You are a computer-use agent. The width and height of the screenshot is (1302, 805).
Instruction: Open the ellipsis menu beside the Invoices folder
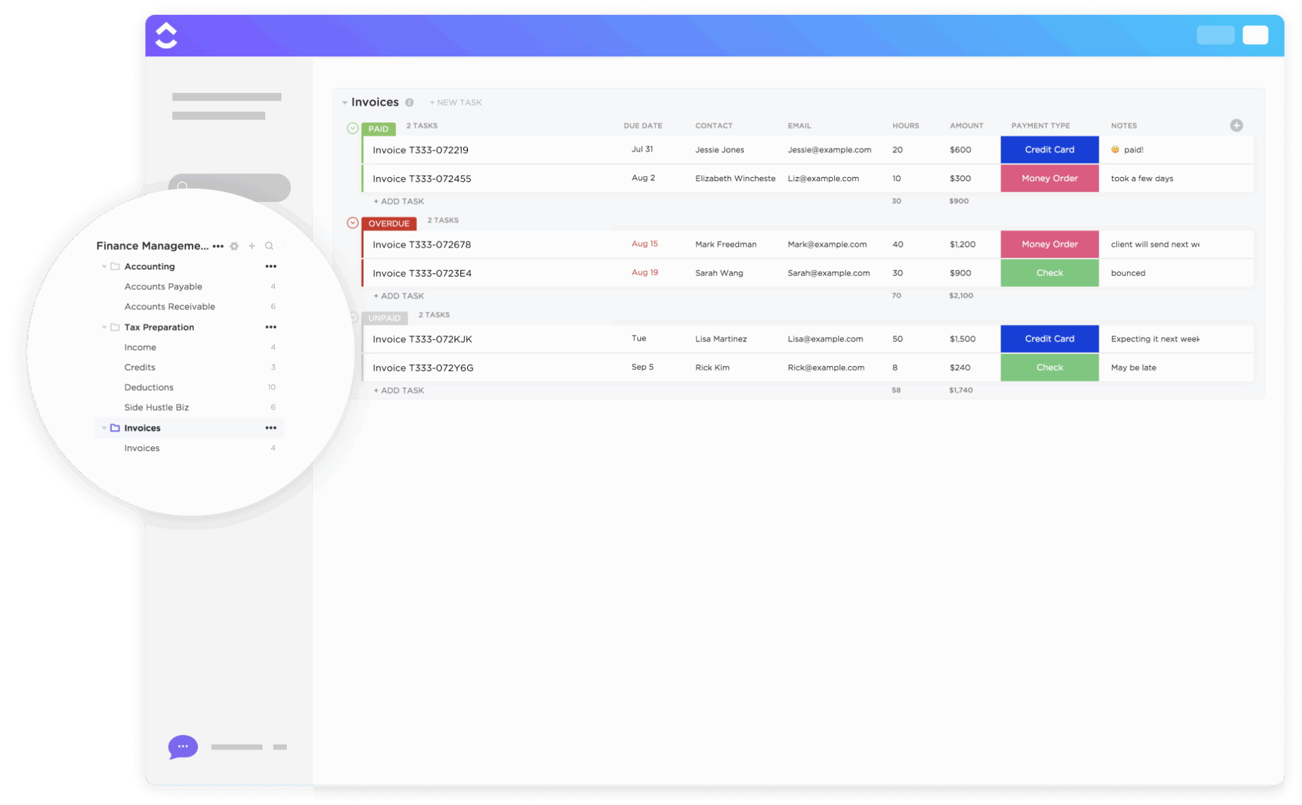[271, 427]
